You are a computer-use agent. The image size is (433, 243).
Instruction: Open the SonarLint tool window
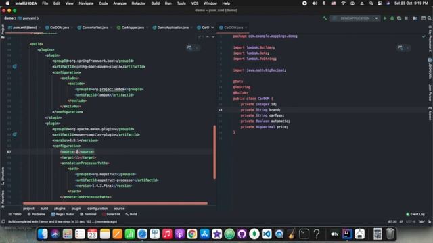point(111,214)
